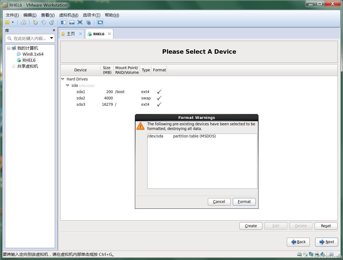The height and width of the screenshot is (260, 343).
Task: Click the VMware Workstation title bar icon
Action: pos(5,5)
